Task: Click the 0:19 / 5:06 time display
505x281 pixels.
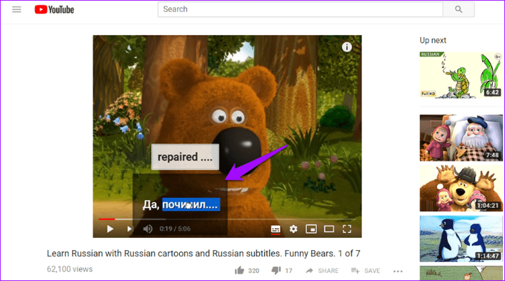Action: tap(175, 229)
